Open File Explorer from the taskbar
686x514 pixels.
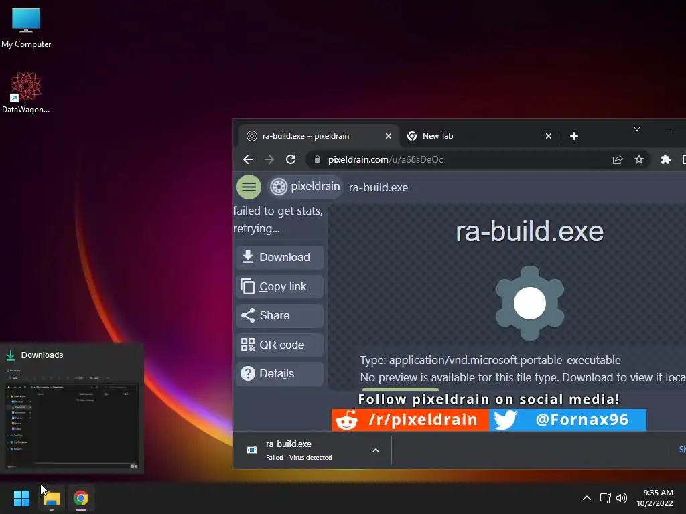51,498
